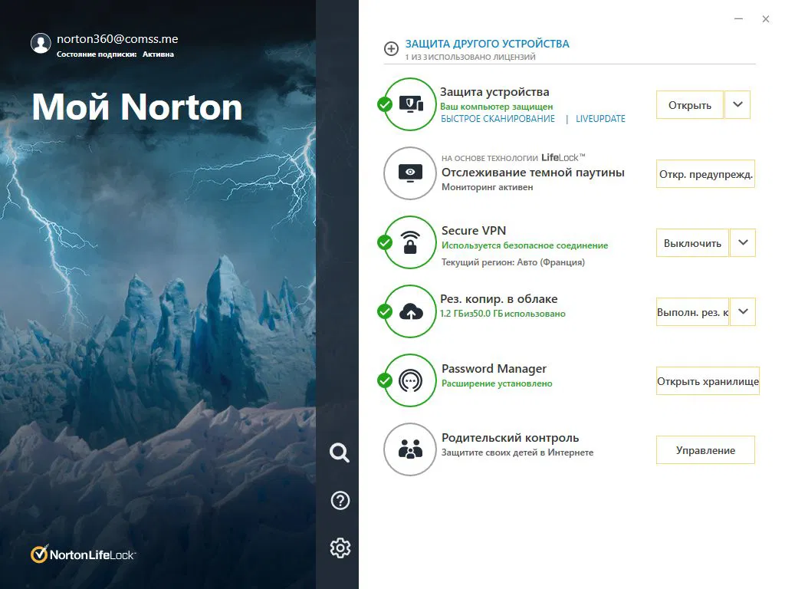Open the Parental Control family icon
This screenshot has width=785, height=589.
[x=410, y=449]
